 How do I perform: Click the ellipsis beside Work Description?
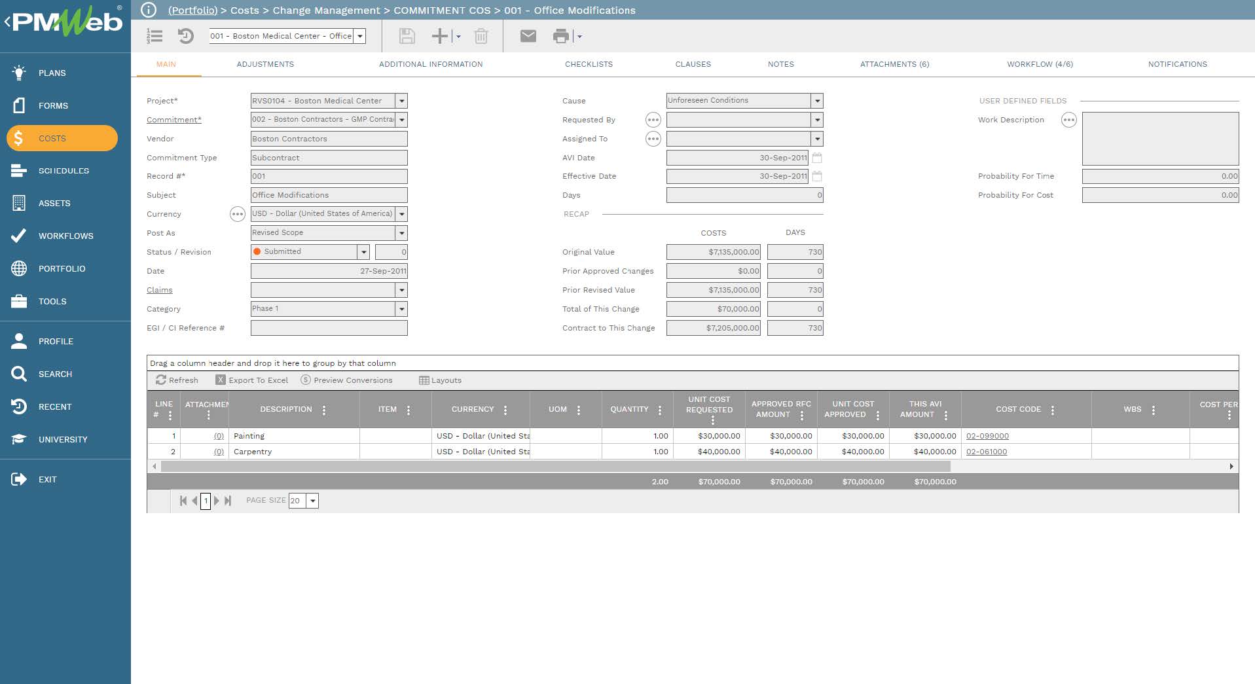[1068, 120]
